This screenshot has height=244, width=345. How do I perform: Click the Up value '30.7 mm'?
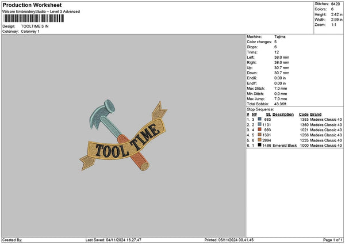click(x=282, y=68)
